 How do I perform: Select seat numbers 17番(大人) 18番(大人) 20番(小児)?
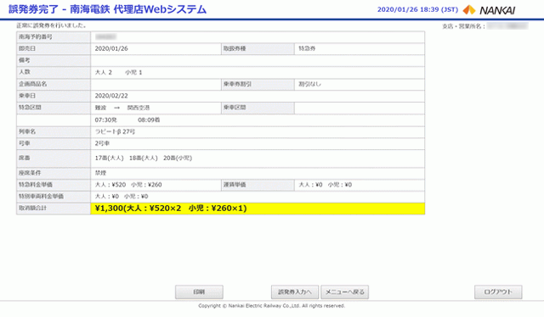(144, 158)
